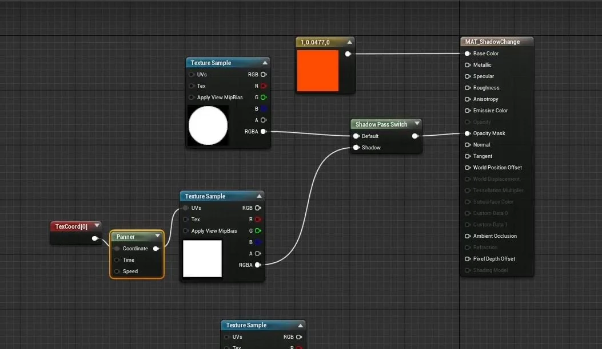
Task: Click the World Position Offset input pin
Action: [x=467, y=167]
